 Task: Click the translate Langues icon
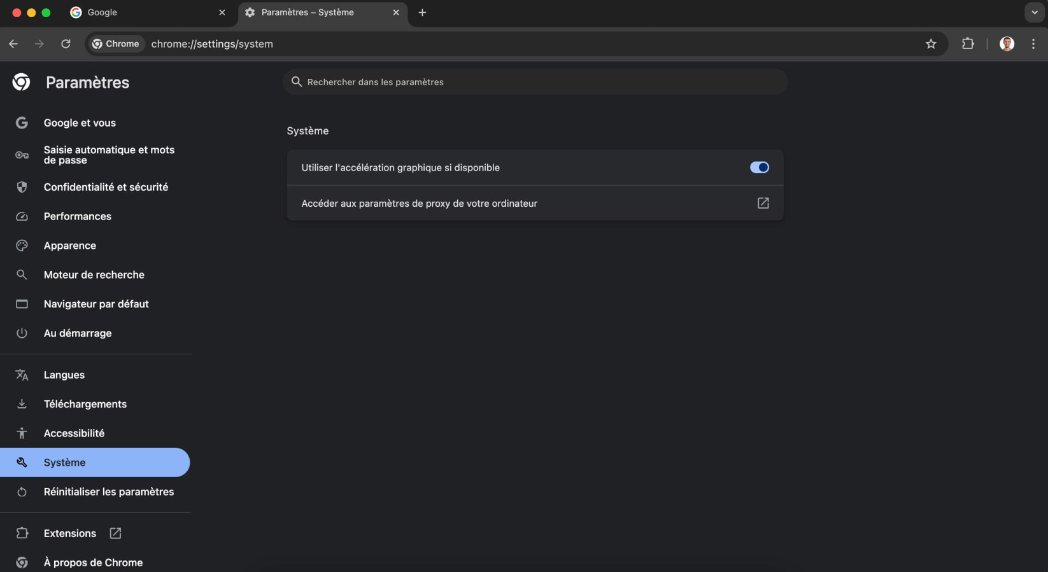click(x=22, y=375)
